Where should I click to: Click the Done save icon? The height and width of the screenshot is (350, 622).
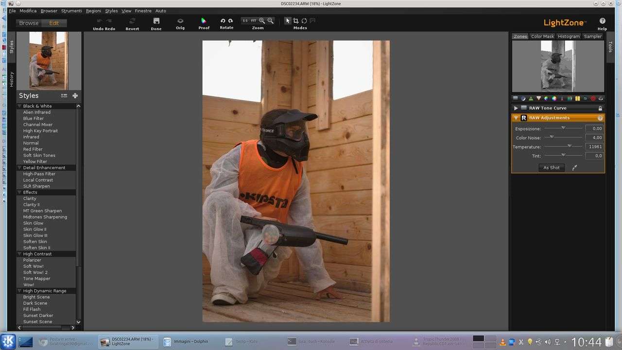156,21
